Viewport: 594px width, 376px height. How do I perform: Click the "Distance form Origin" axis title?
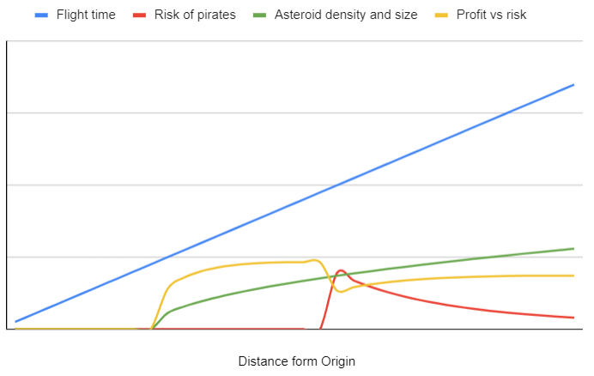pos(296,361)
